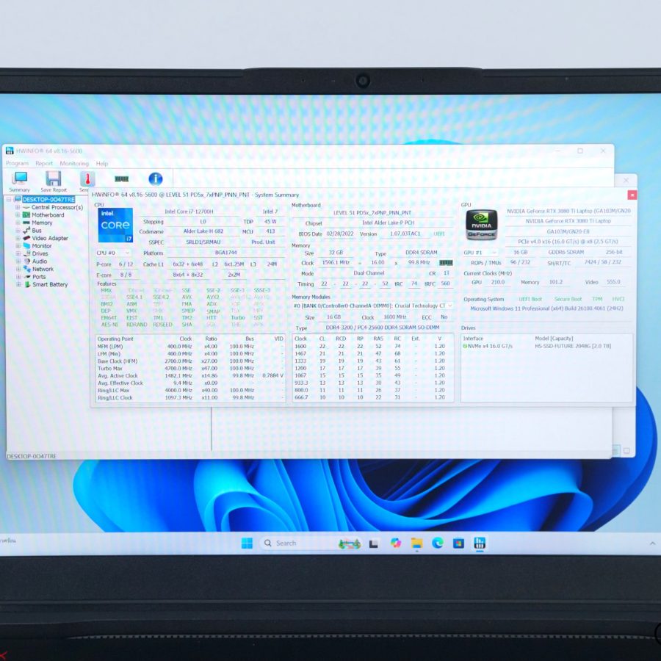This screenshot has height=661, width=661.
Task: Click the memory chip icon beside 99.8 MHz
Action: point(446,263)
